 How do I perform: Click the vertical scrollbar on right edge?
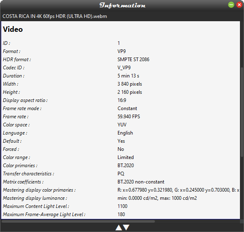point(242,112)
